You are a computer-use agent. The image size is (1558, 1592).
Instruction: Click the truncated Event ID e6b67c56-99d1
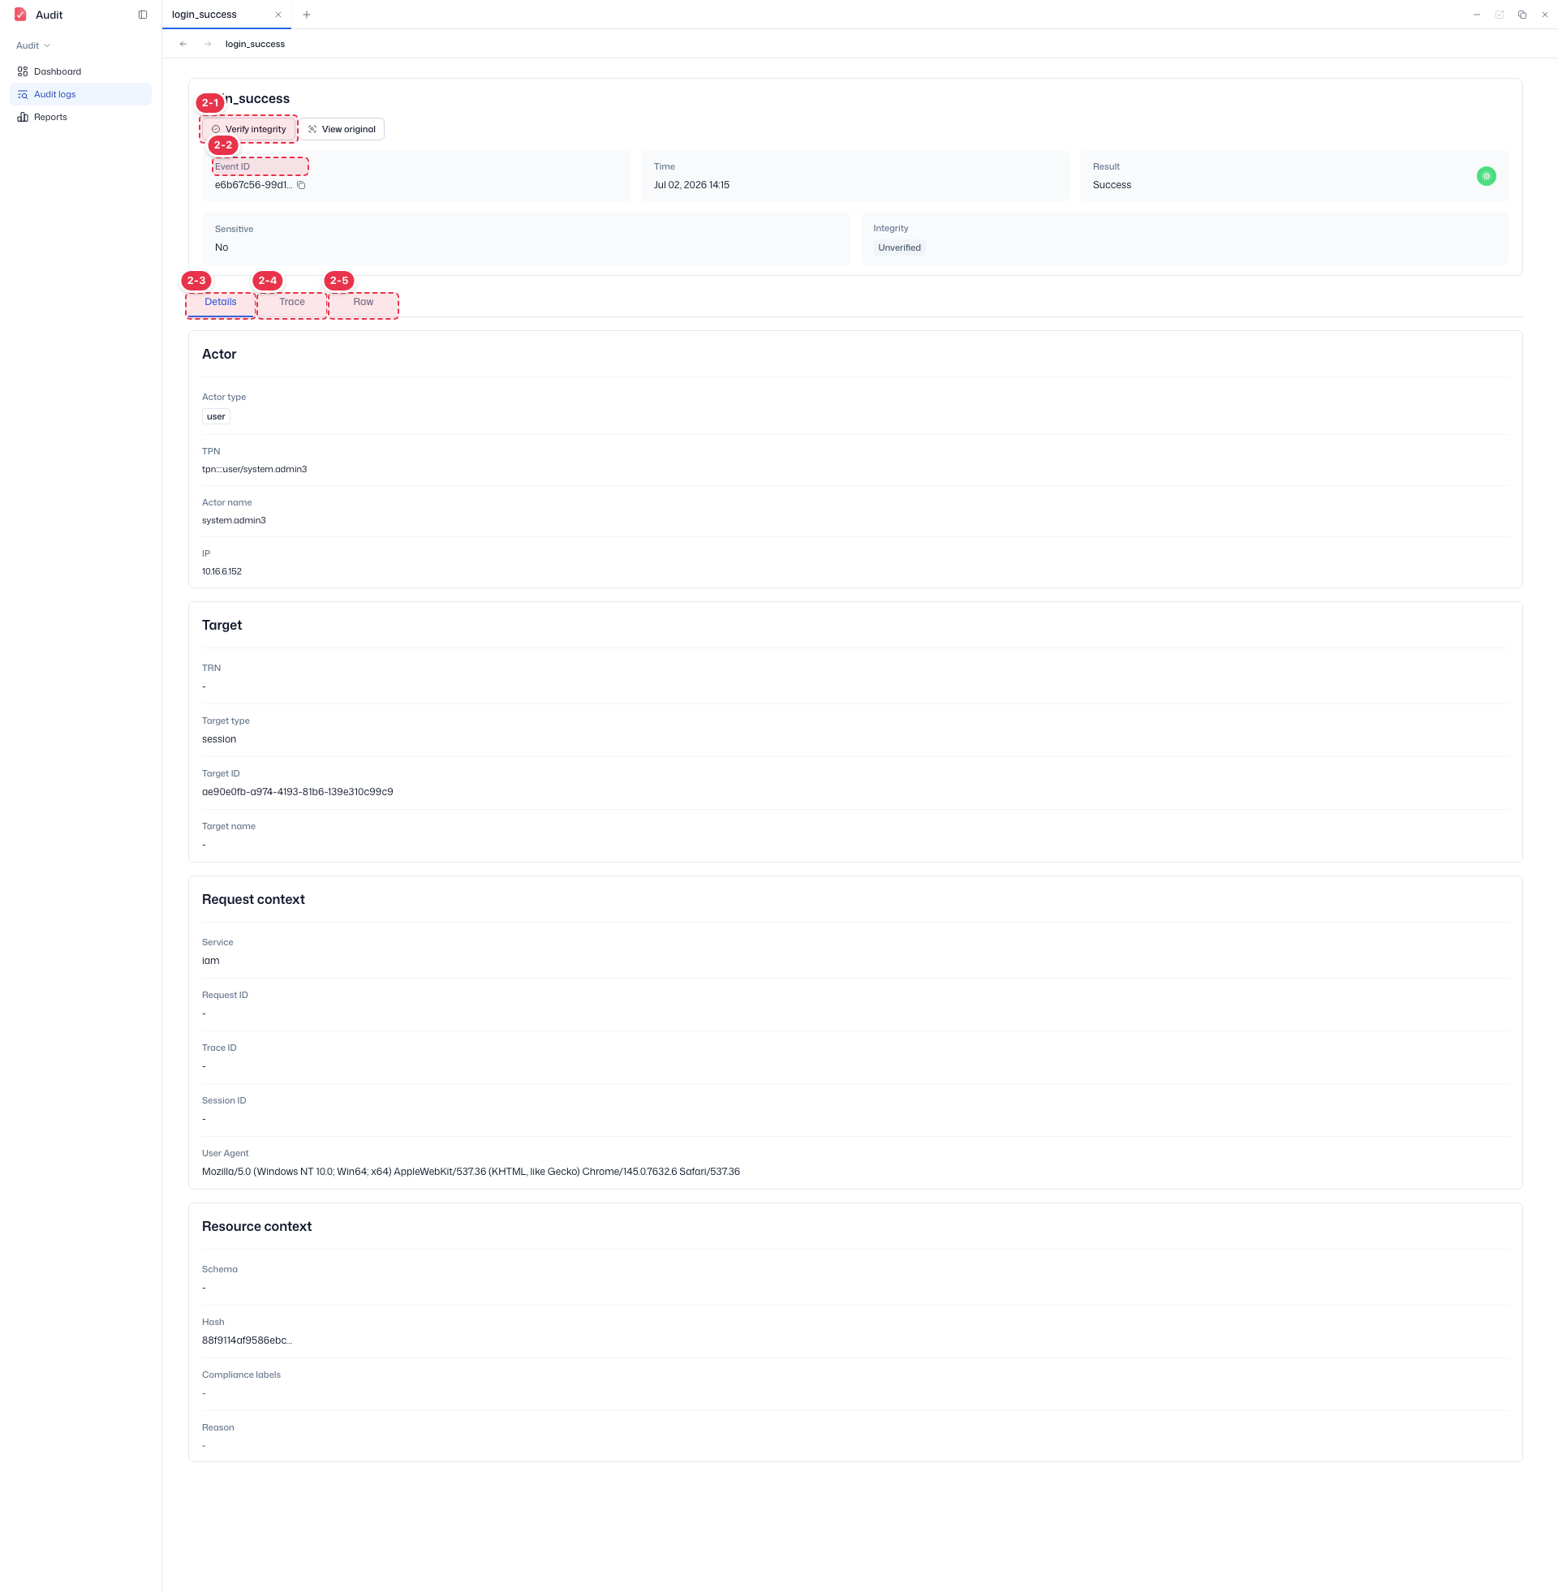(x=254, y=185)
